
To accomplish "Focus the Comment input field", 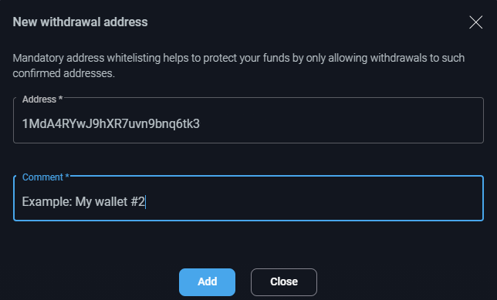I will [x=248, y=198].
